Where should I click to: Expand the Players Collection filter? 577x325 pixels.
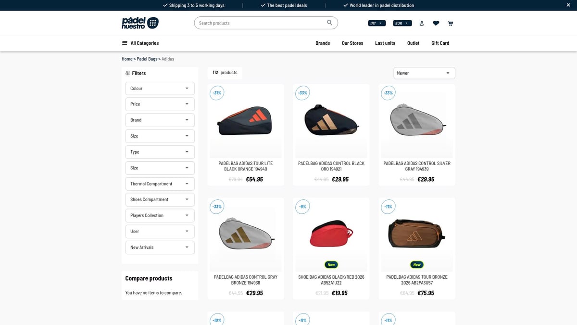pyautogui.click(x=160, y=215)
